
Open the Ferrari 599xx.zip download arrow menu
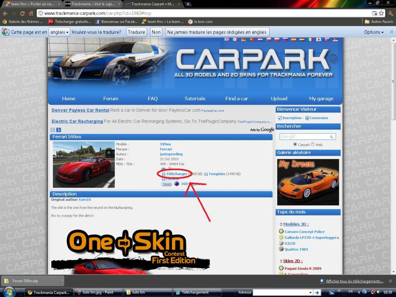(x=62, y=280)
